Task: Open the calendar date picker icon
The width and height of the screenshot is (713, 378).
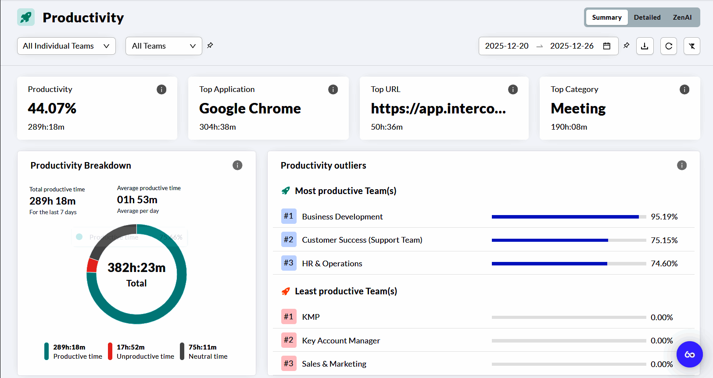Action: (x=607, y=46)
